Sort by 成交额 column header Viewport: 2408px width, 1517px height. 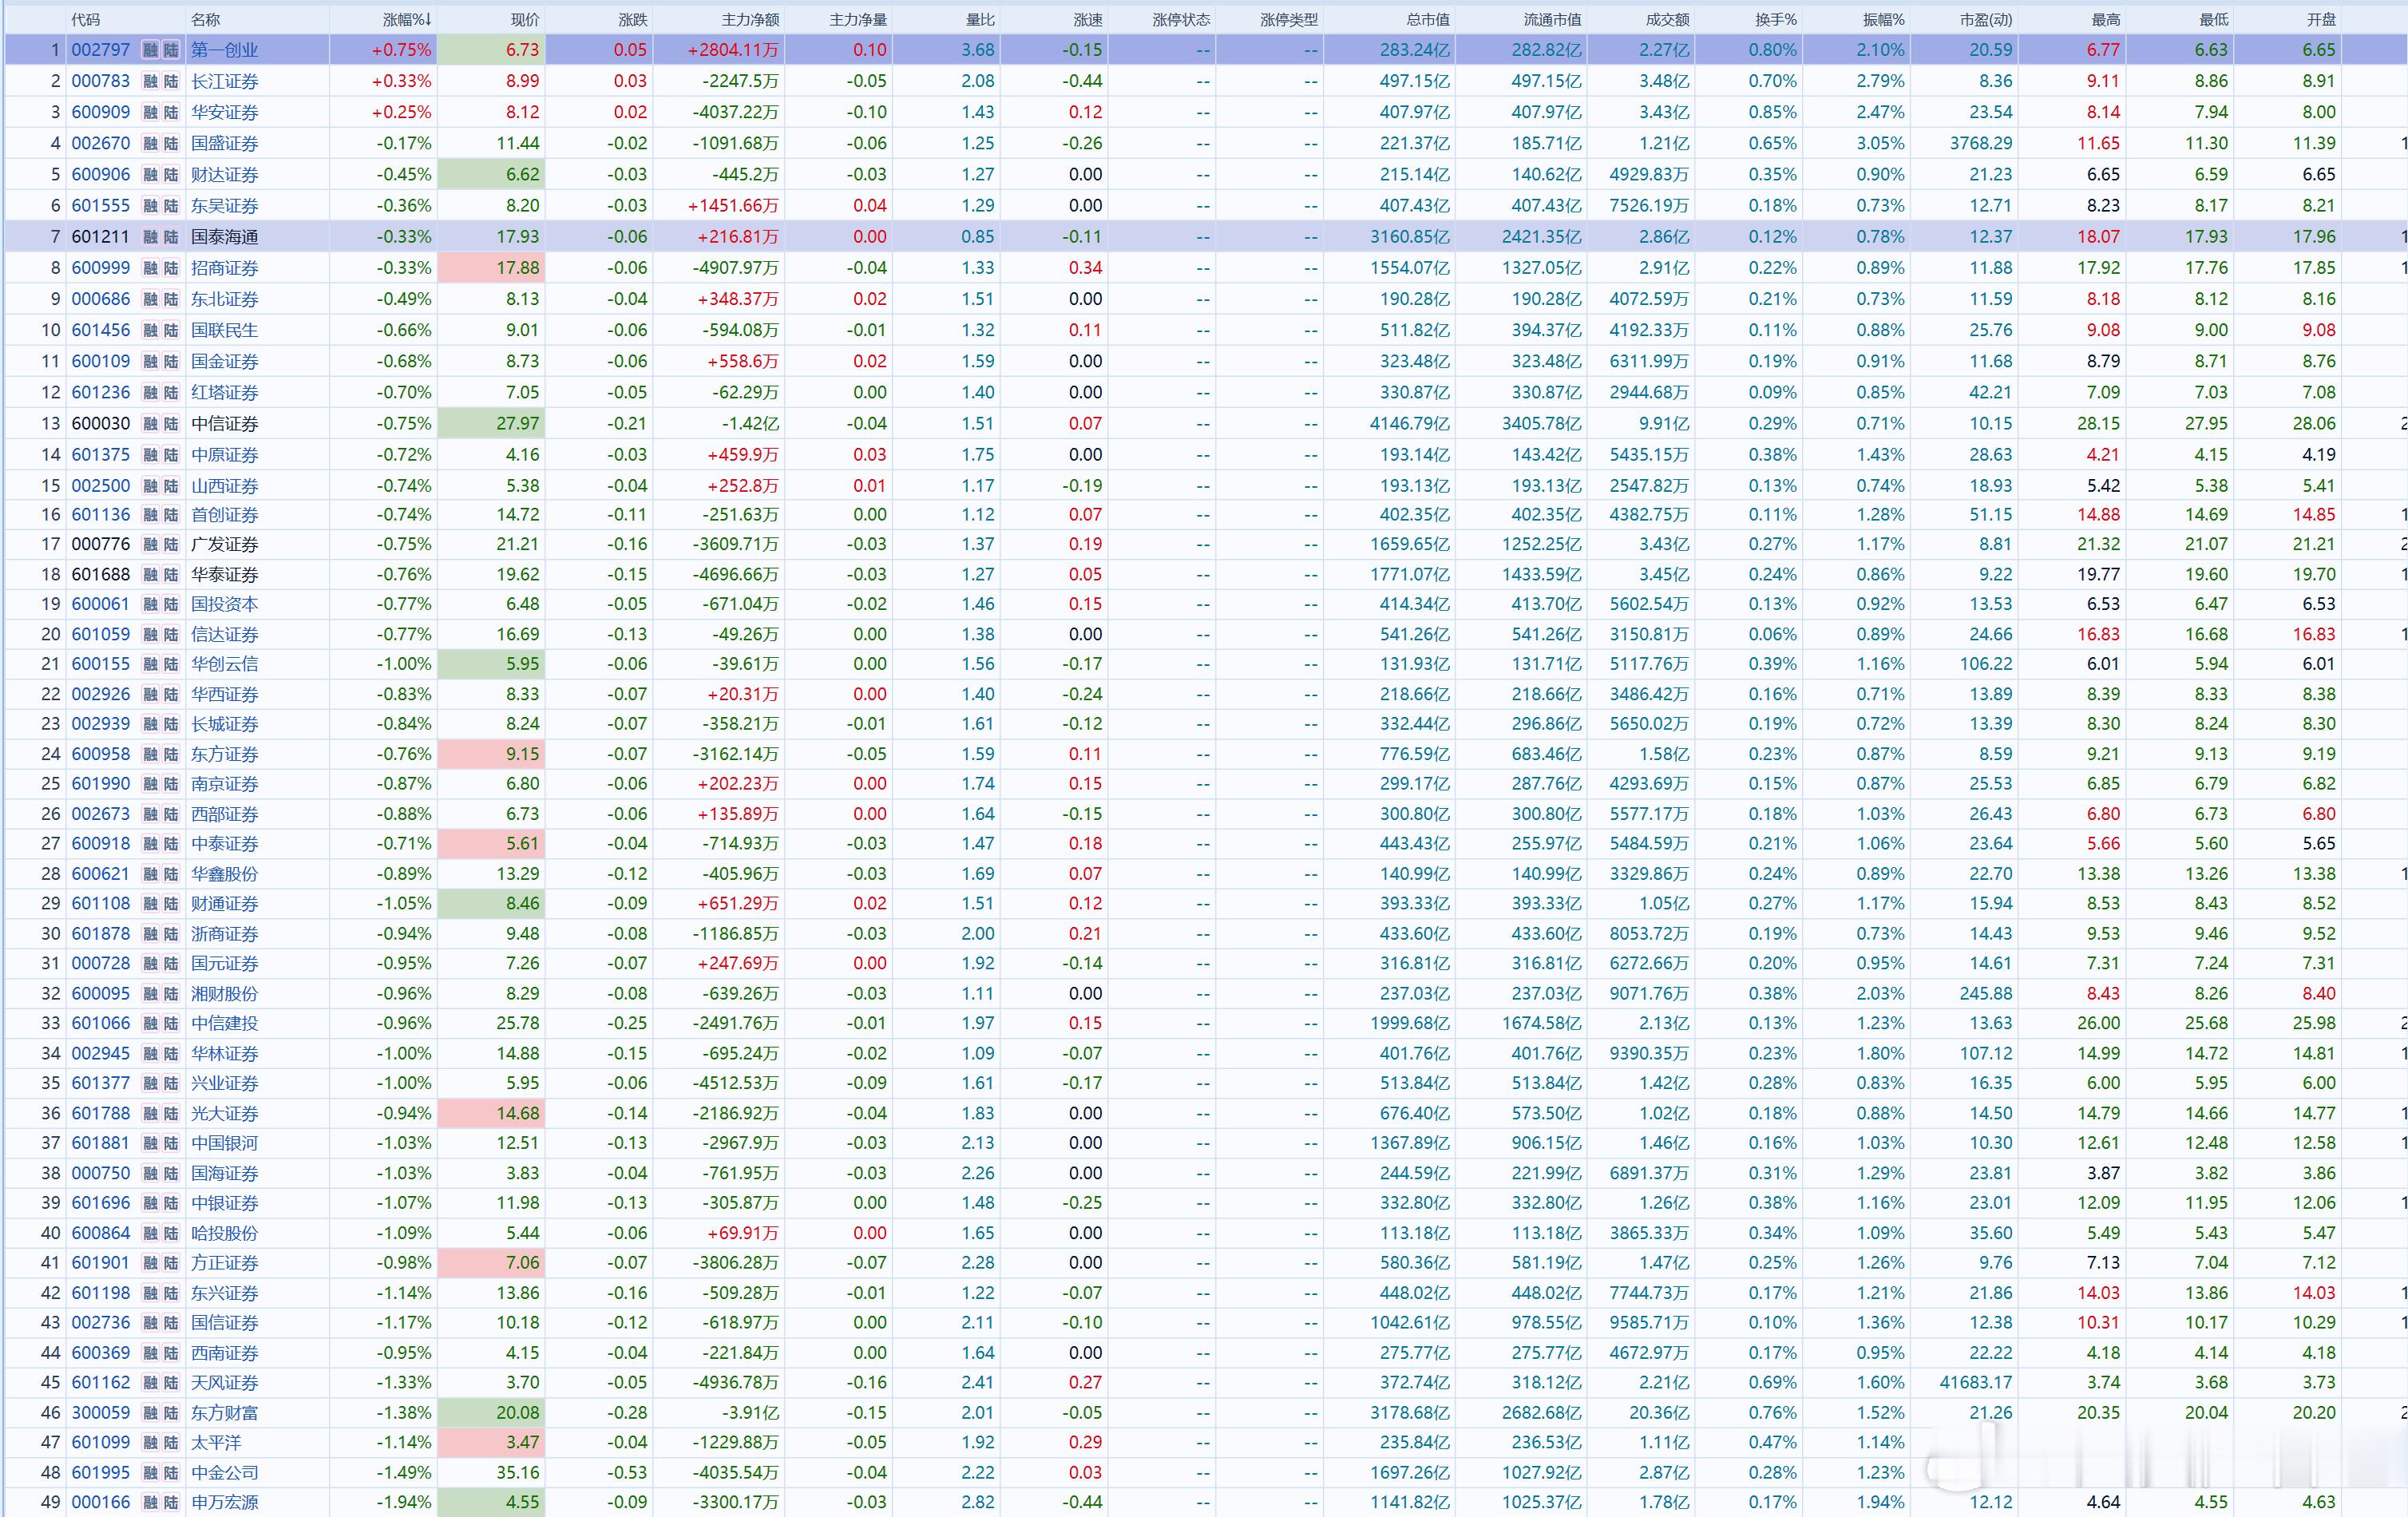1667,20
